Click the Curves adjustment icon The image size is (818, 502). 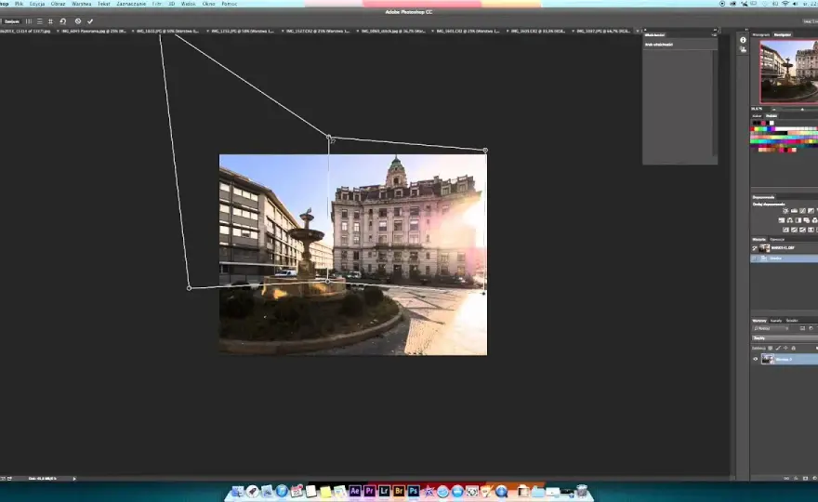(802, 211)
